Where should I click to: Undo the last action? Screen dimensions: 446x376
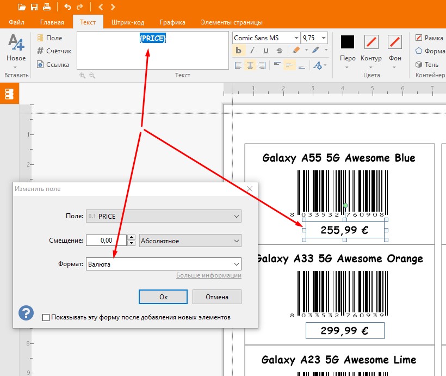[67, 7]
